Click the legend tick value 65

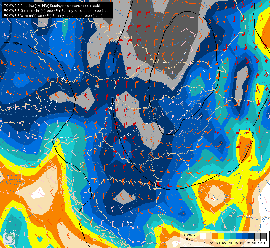(224, 243)
